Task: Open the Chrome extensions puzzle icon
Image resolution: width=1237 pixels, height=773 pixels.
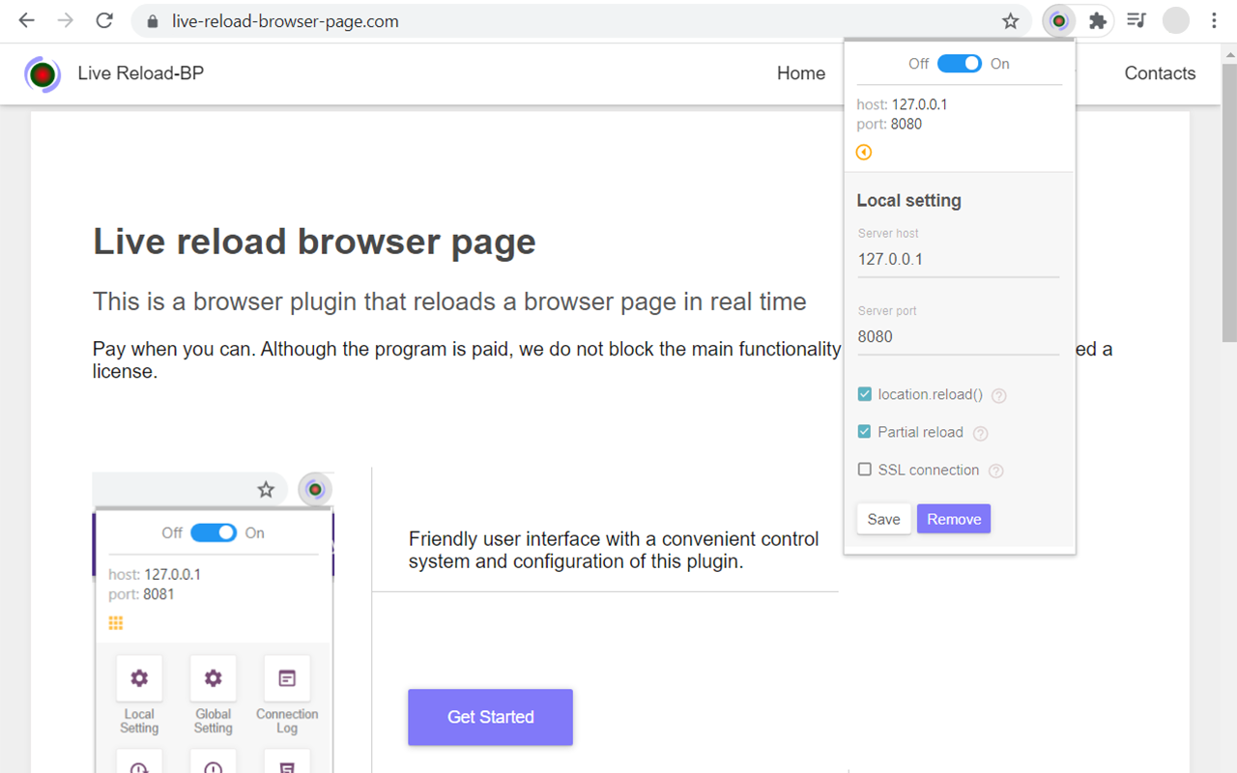Action: [1098, 20]
